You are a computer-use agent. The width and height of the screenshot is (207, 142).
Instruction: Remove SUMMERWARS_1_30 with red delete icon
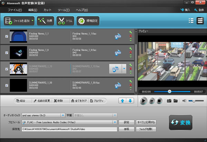(130, 85)
